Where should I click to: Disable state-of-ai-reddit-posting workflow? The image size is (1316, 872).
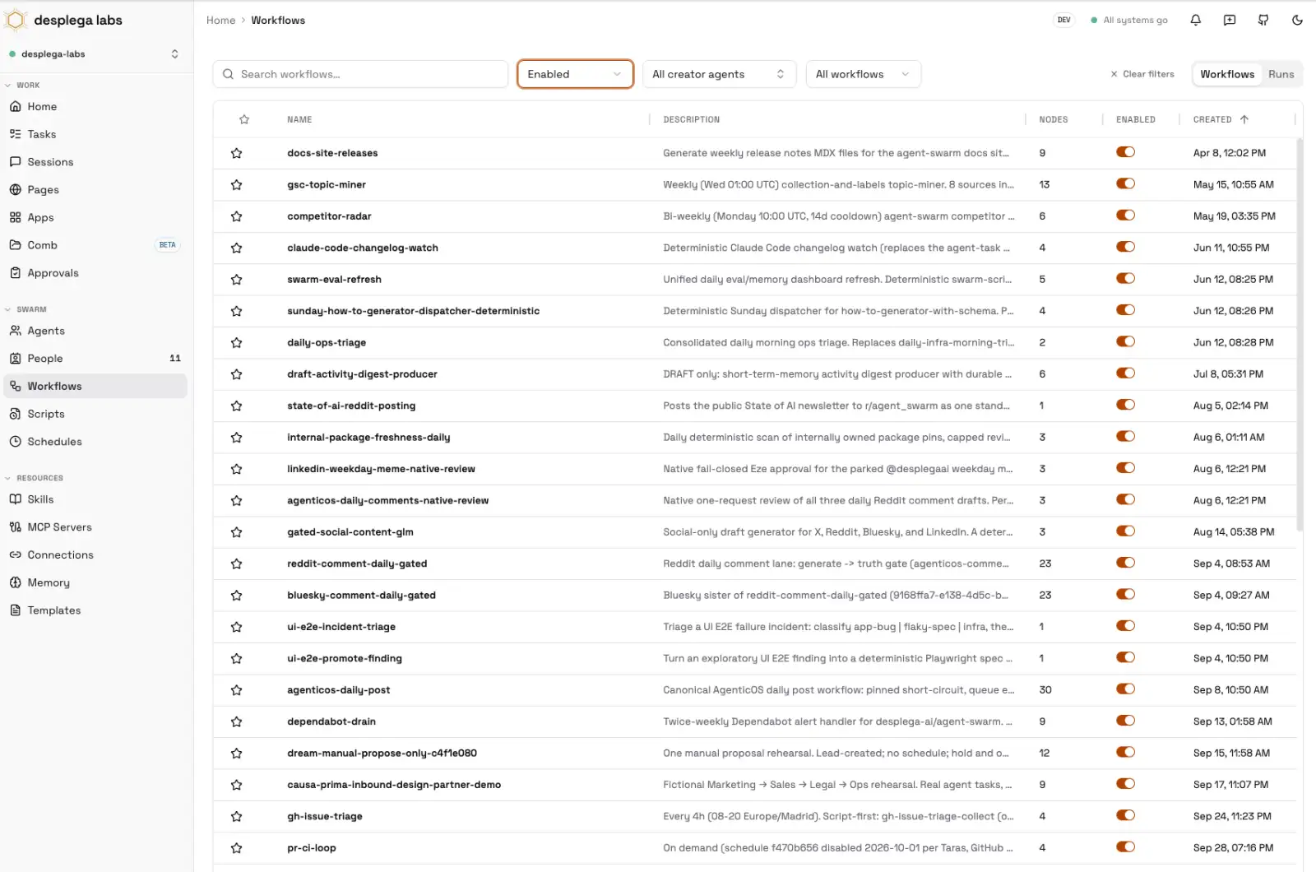coord(1125,405)
